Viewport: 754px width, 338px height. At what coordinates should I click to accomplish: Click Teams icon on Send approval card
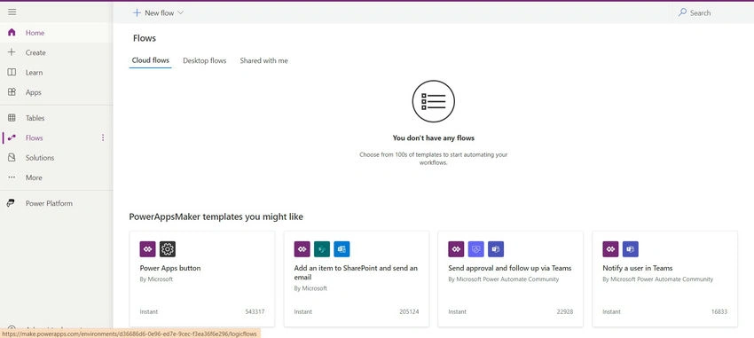tap(496, 249)
